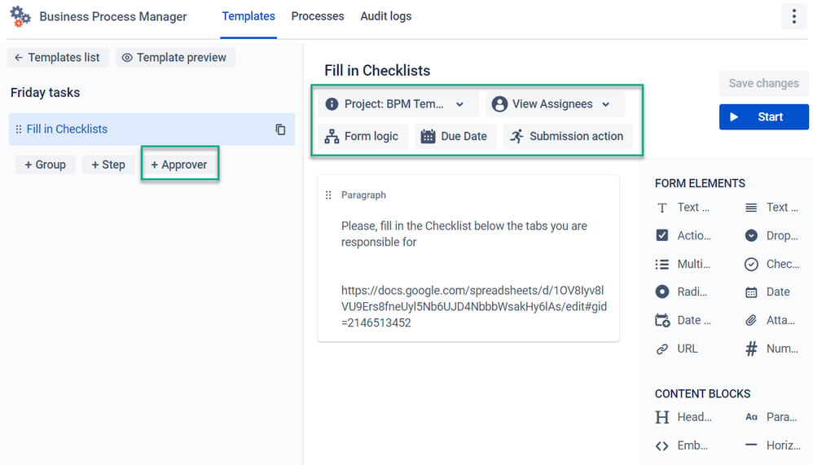The image size is (813, 465).
Task: Add the Checkmark circle form element
Action: click(x=772, y=265)
